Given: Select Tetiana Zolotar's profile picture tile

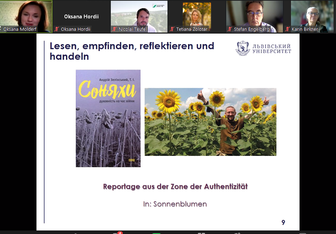Looking at the screenshot, I should pyautogui.click(x=197, y=17).
